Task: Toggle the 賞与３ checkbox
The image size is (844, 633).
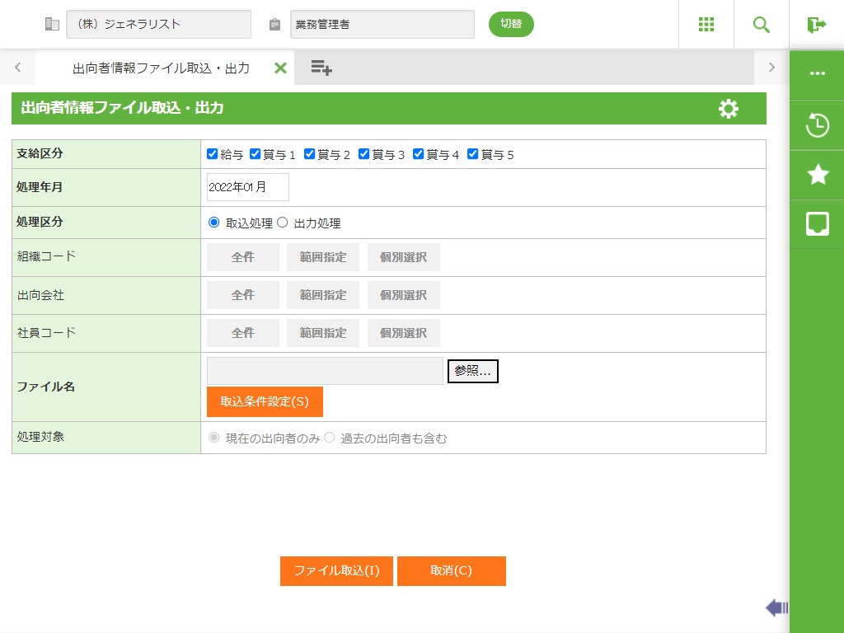Action: (x=364, y=154)
